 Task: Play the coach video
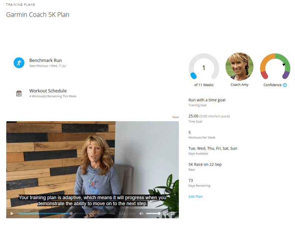12,214
